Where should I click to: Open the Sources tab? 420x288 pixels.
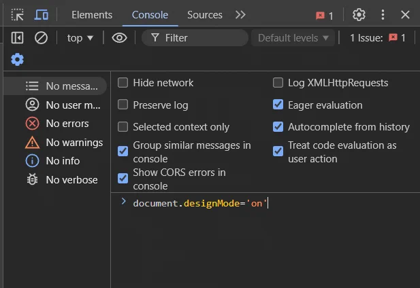tap(205, 15)
